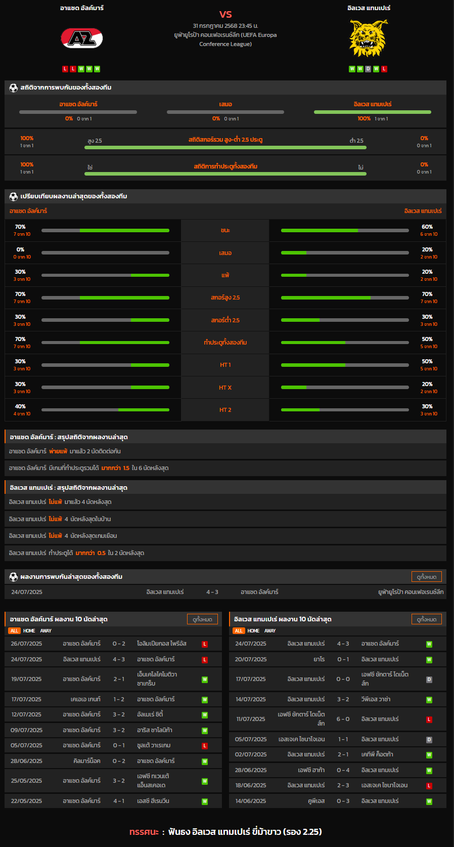Click soccer ball icon beside recent form comparison header
The width and height of the screenshot is (454, 847).
14,196
